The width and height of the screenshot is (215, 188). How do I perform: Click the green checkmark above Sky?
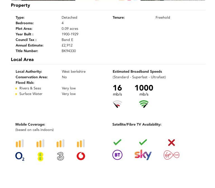coord(143,142)
